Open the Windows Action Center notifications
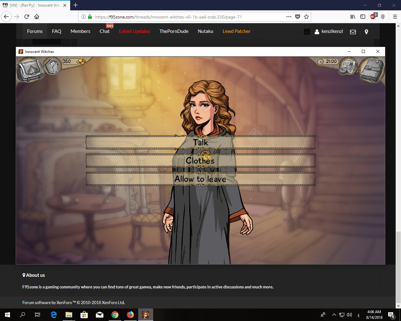The image size is (401, 321). [391, 315]
